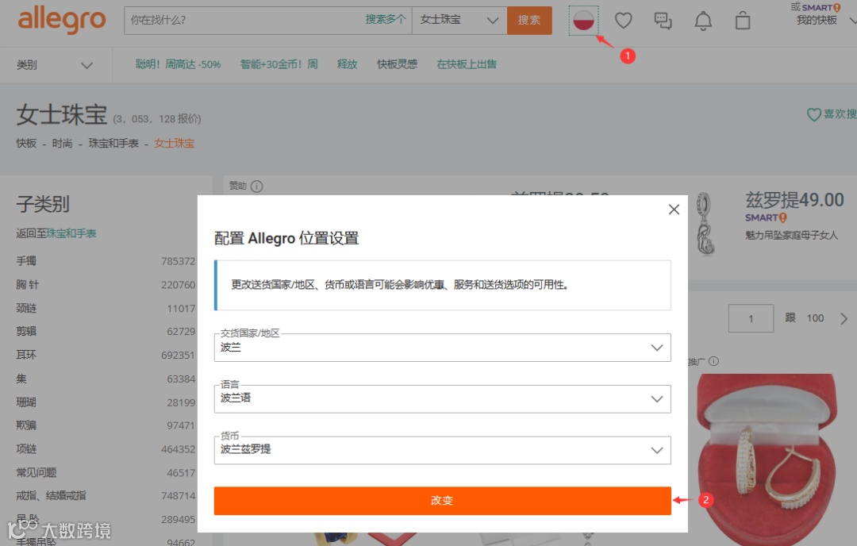Click the 推广 info icon
This screenshot has height=546, width=857.
714,361
